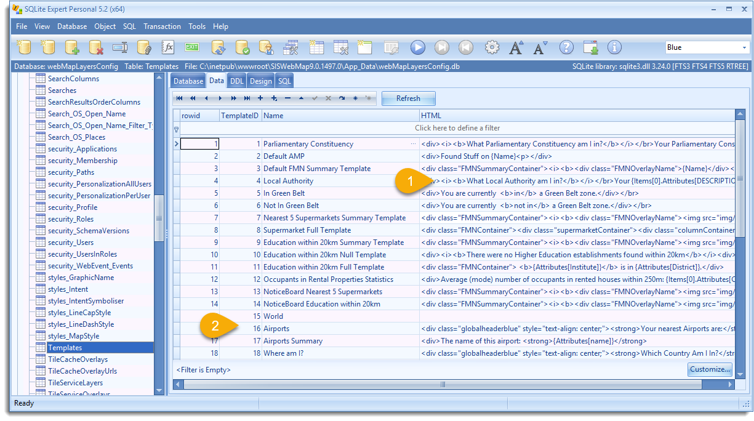Image resolution: width=754 pixels, height=421 pixels.
Task: Click the Options gear icon
Action: 492,47
